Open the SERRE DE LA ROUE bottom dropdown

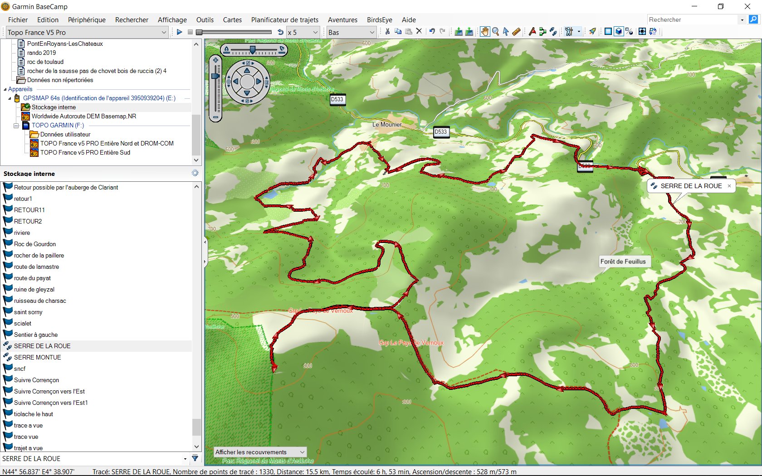pos(185,459)
